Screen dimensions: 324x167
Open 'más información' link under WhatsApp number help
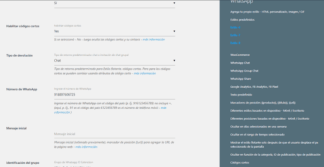pyautogui.click(x=164, y=108)
